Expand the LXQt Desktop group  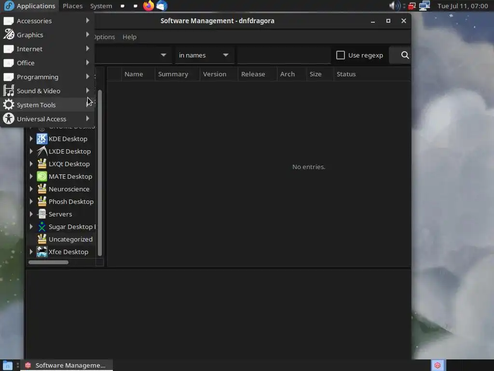(31, 164)
